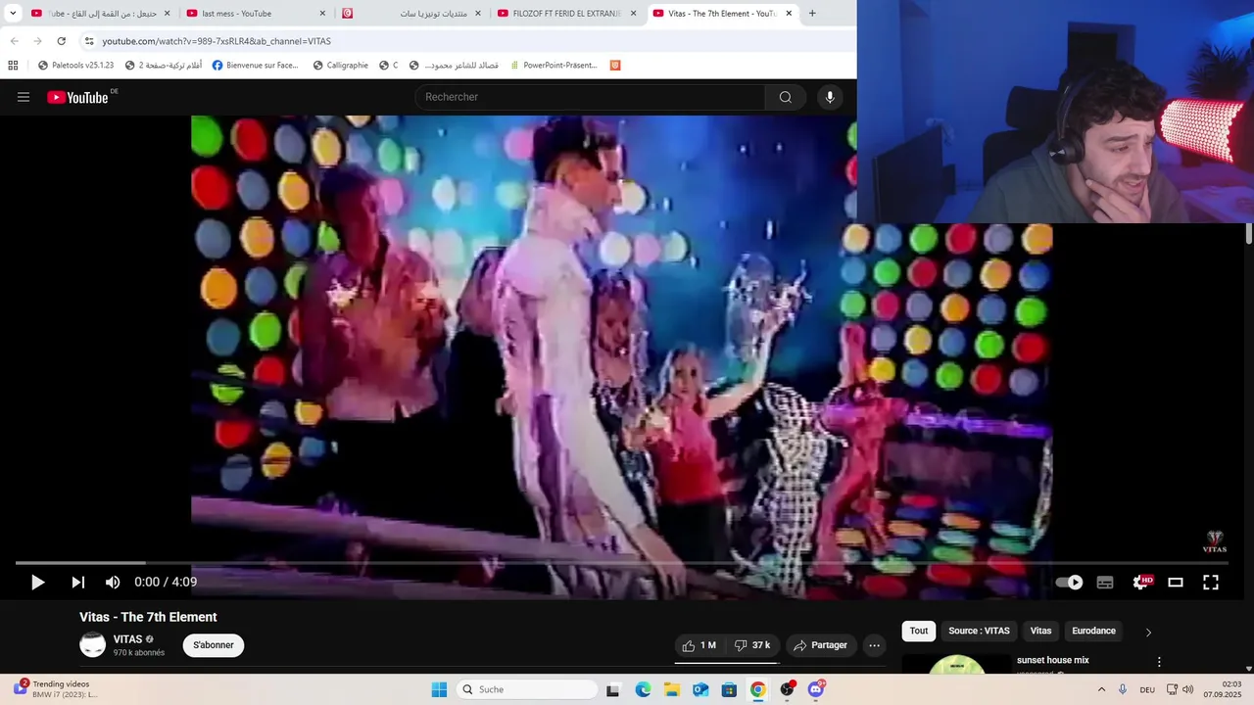Open options for sunset house mix video
The image size is (1254, 705).
coord(1159,662)
